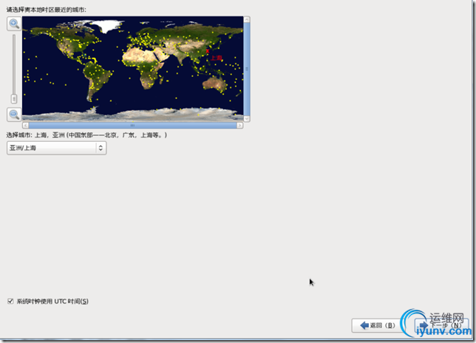Viewport: 476px width, 343px height.
Task: Click the map's horizontal scrollbar right arrow
Action: click(239, 126)
